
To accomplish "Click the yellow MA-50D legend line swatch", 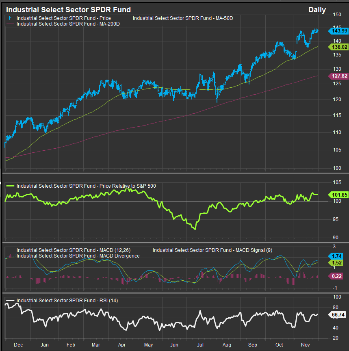I will 126,18.
